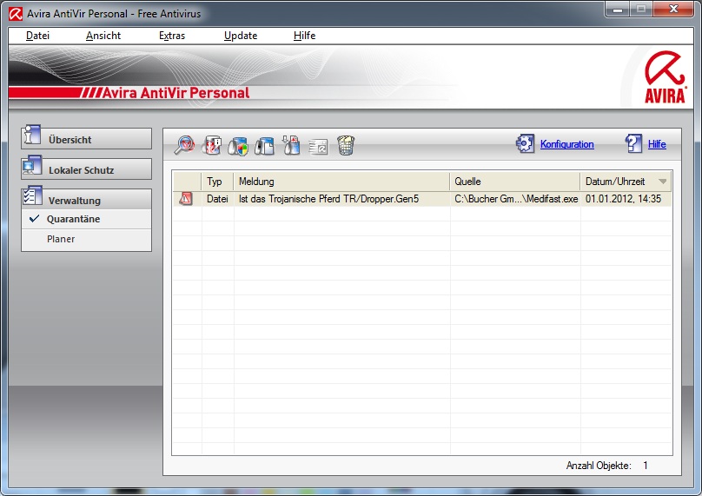Click the delete object trash bin icon
The image size is (702, 496).
point(346,145)
